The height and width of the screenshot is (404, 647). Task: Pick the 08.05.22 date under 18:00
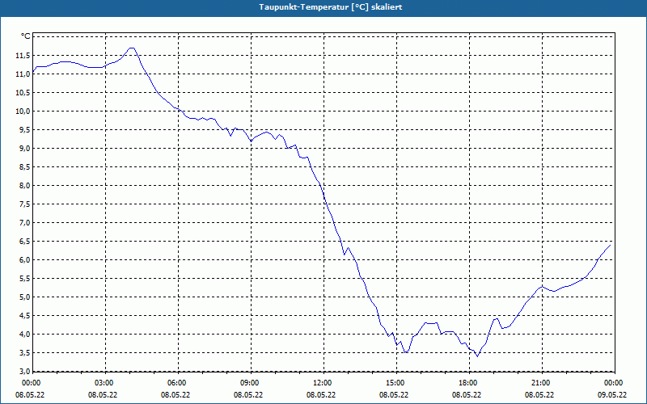coord(467,395)
